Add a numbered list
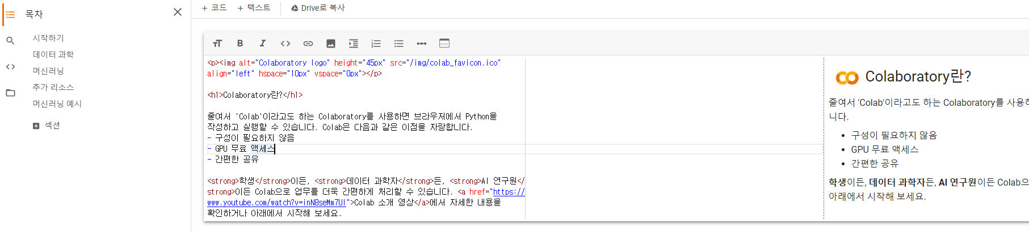This screenshot has height=232, width=1029. pyautogui.click(x=376, y=43)
